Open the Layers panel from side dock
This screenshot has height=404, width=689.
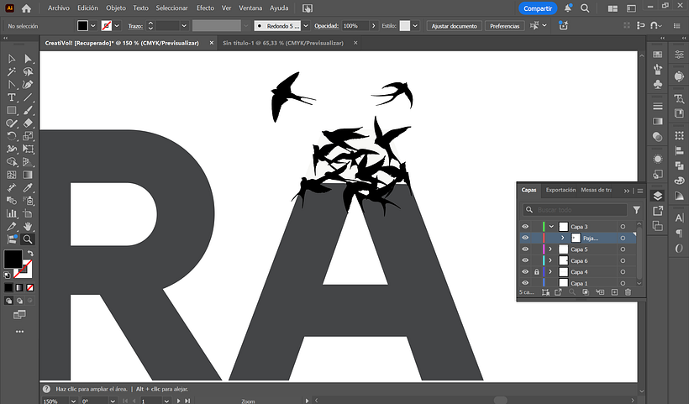pos(658,195)
